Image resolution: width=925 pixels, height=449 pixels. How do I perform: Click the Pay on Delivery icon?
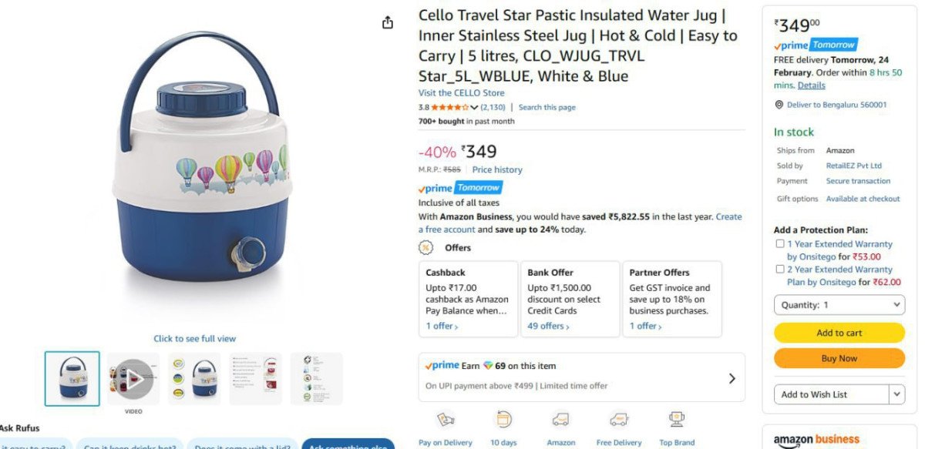click(445, 420)
